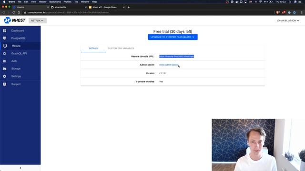Click the Nhost logo in the header
The height and width of the screenshot is (171, 305).
point(15,20)
